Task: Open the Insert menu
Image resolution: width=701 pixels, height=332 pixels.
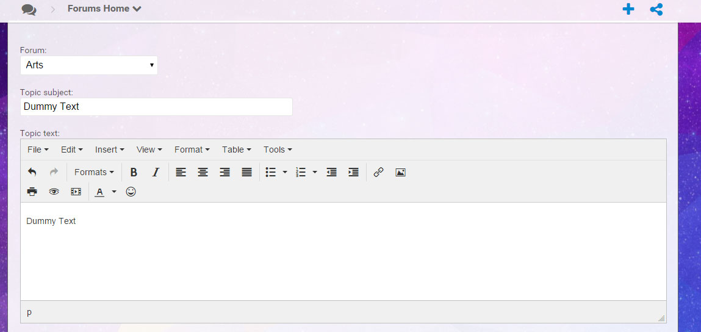Action: (x=110, y=150)
